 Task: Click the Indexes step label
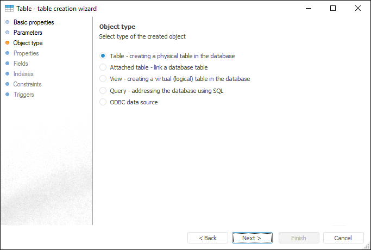click(23, 74)
